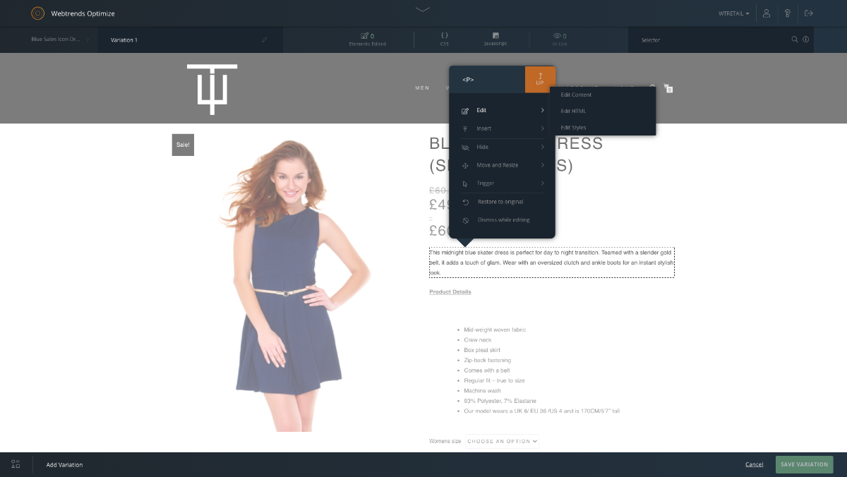This screenshot has width=847, height=477.
Task: Open help via the question mark icon
Action: (787, 13)
